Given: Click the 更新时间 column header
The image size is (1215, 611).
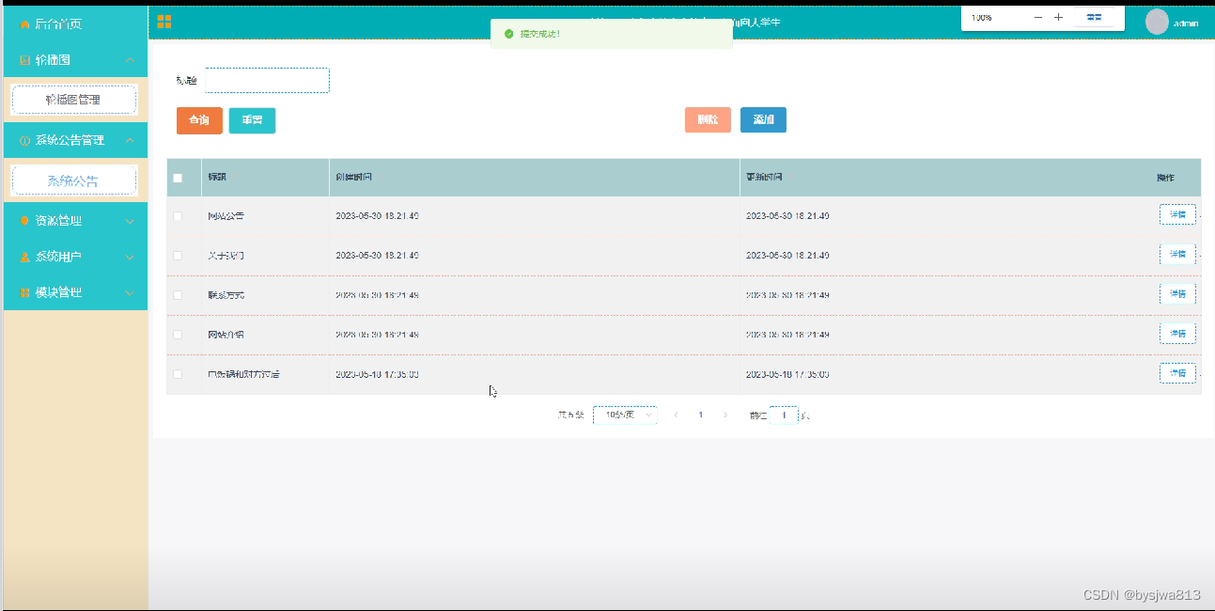Looking at the screenshot, I should tap(764, 178).
